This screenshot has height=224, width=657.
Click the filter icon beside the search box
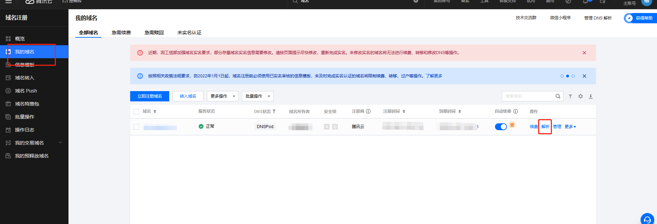click(570, 97)
